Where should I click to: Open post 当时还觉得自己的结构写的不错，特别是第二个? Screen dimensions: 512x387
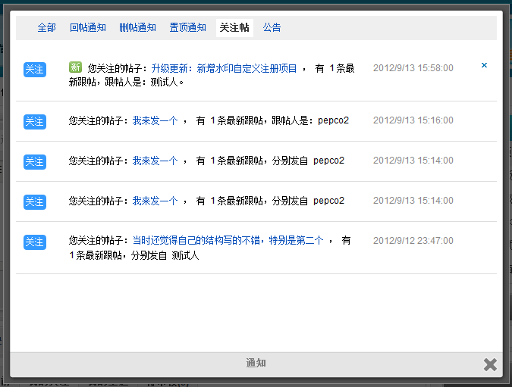pyautogui.click(x=228, y=241)
